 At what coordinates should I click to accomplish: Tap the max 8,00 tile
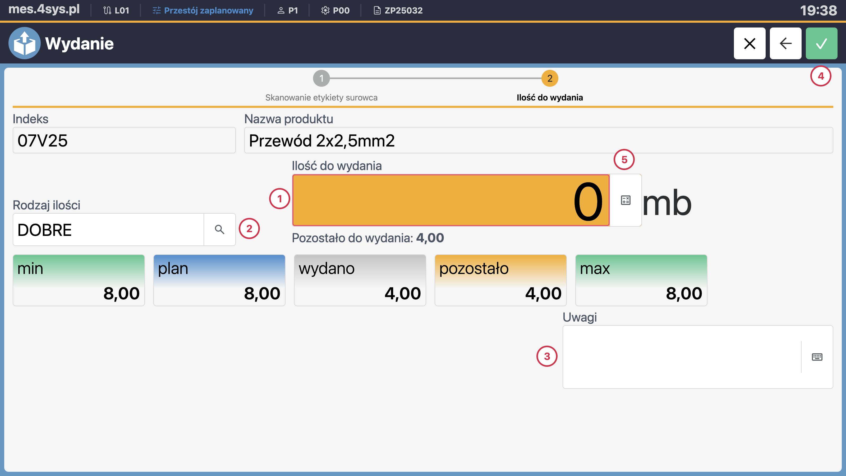[x=641, y=280]
